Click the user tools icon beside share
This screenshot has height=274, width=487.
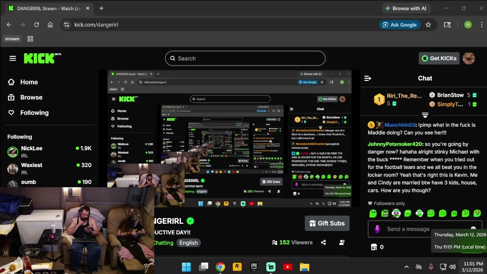click(x=342, y=242)
